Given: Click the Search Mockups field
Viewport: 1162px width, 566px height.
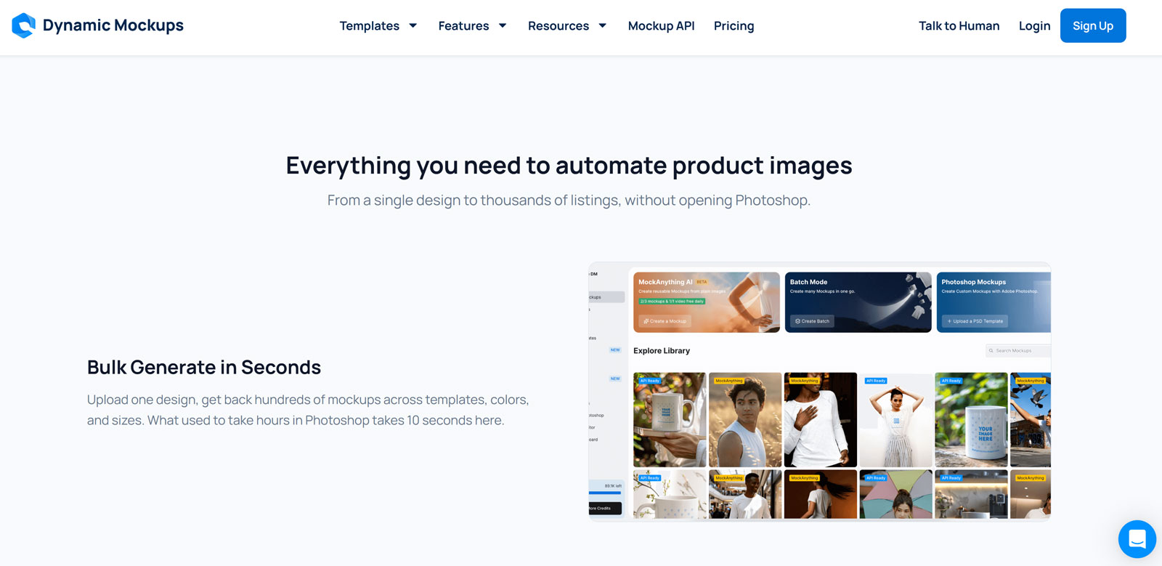Looking at the screenshot, I should coord(1018,350).
